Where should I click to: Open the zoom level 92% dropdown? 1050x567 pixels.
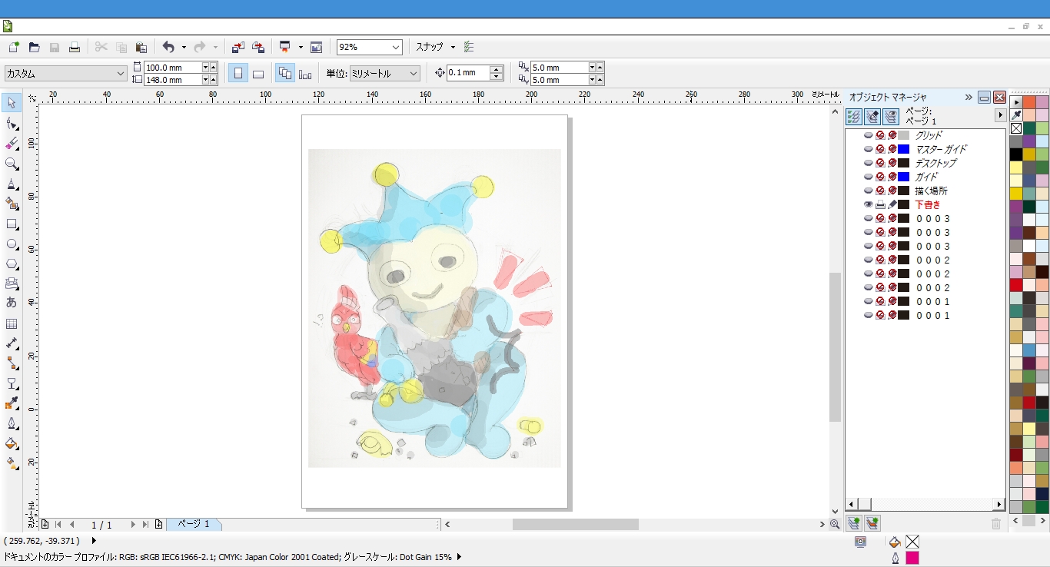pos(396,48)
